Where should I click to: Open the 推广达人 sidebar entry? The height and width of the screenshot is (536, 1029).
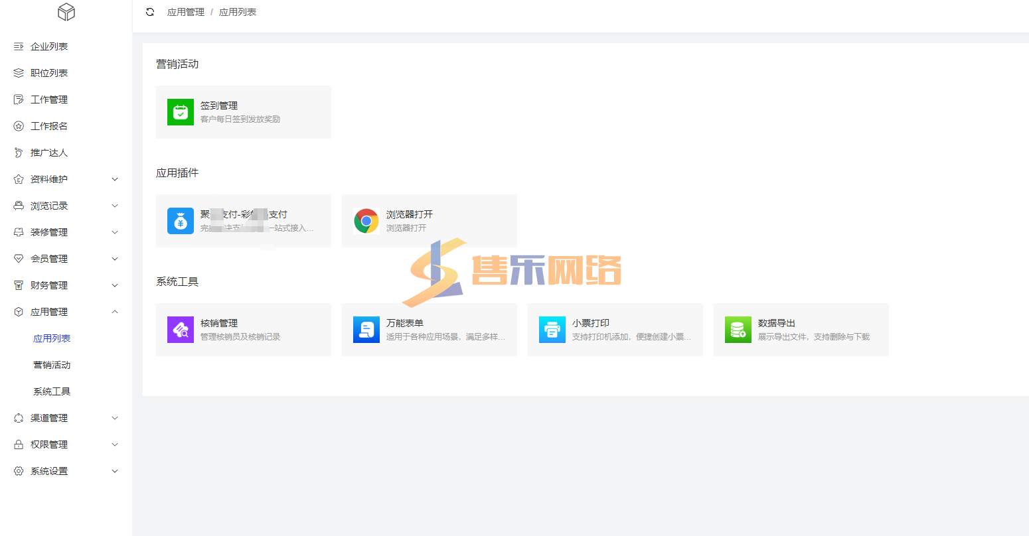pyautogui.click(x=49, y=153)
